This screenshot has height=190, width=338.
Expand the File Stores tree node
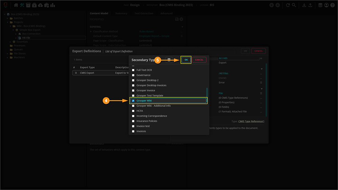pos(7,53)
